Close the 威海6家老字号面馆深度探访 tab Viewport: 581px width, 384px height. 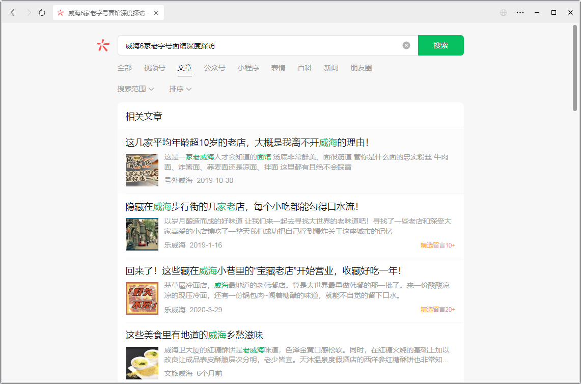click(156, 13)
